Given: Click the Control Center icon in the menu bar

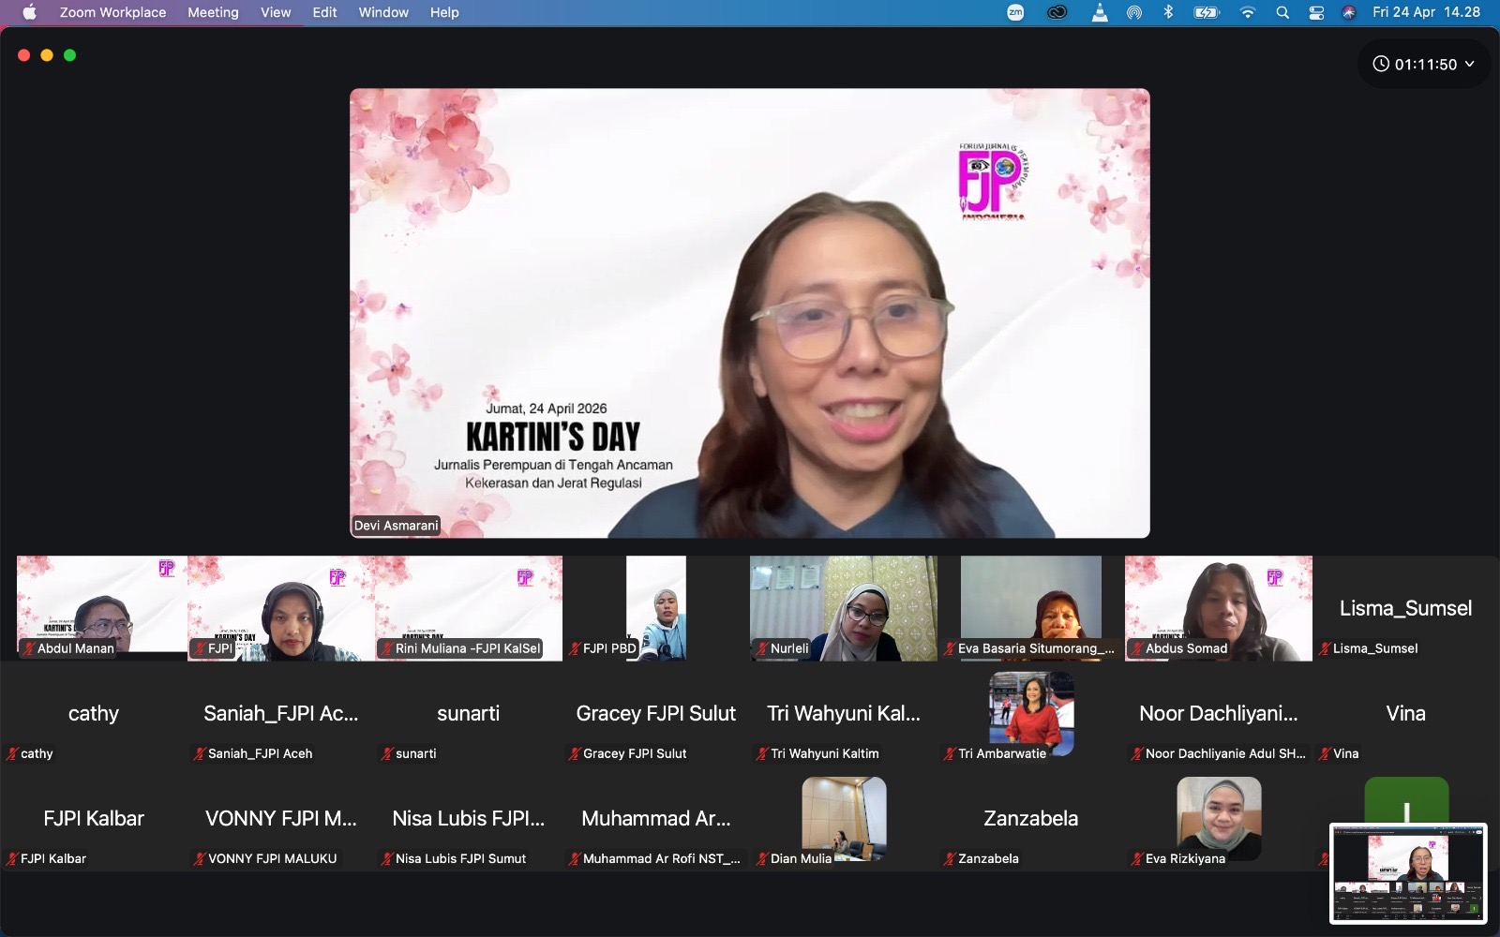Looking at the screenshot, I should pyautogui.click(x=1316, y=13).
